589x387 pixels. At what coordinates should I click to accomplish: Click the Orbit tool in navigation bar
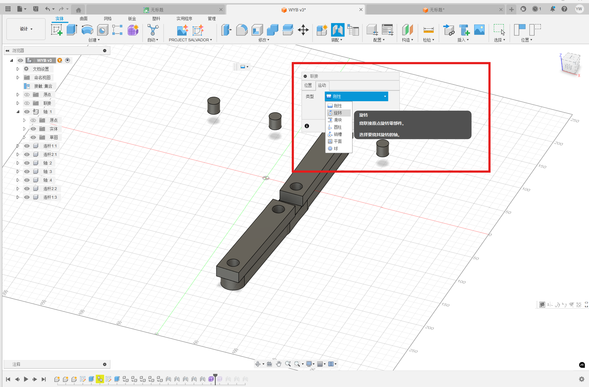click(258, 364)
